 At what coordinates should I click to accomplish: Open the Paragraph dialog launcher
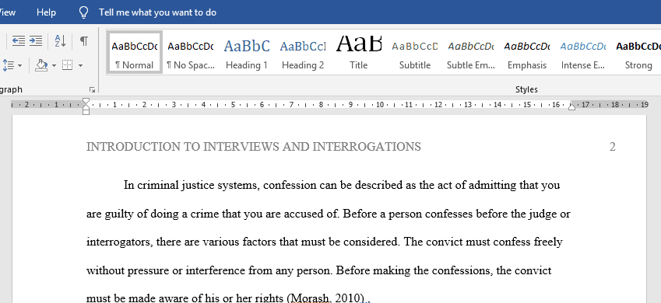[93, 89]
